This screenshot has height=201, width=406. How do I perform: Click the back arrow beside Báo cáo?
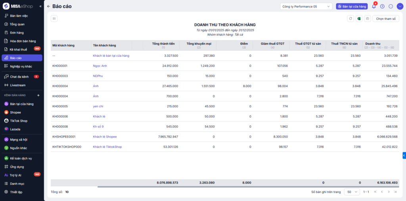click(x=48, y=6)
